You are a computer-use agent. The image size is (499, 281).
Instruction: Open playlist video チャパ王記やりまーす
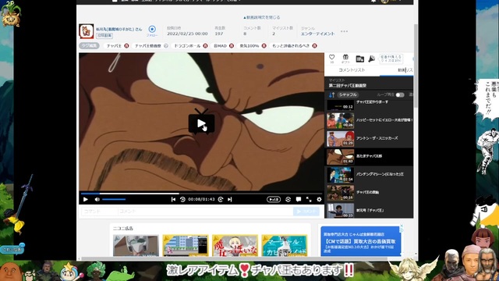coord(369,105)
